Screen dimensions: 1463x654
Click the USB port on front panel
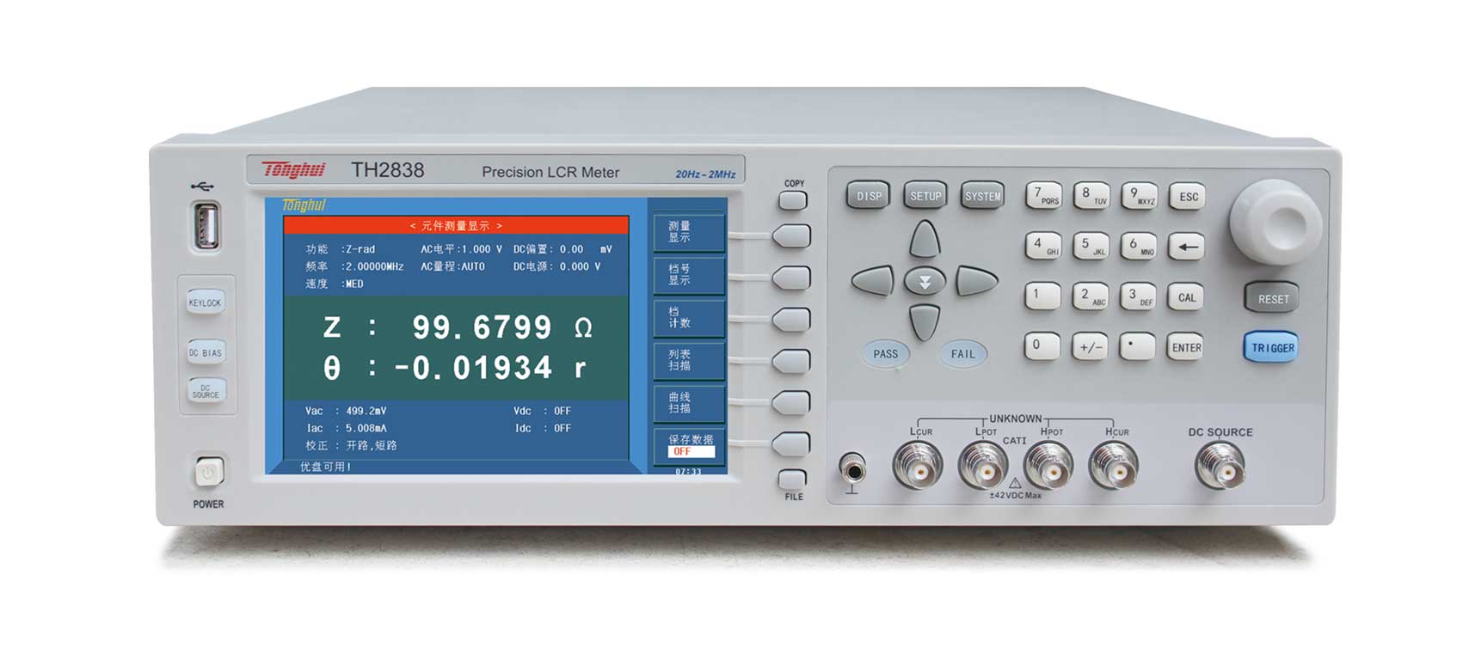pyautogui.click(x=206, y=225)
